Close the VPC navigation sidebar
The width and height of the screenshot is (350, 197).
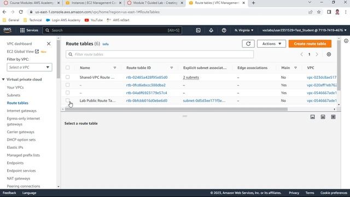[x=49, y=44]
